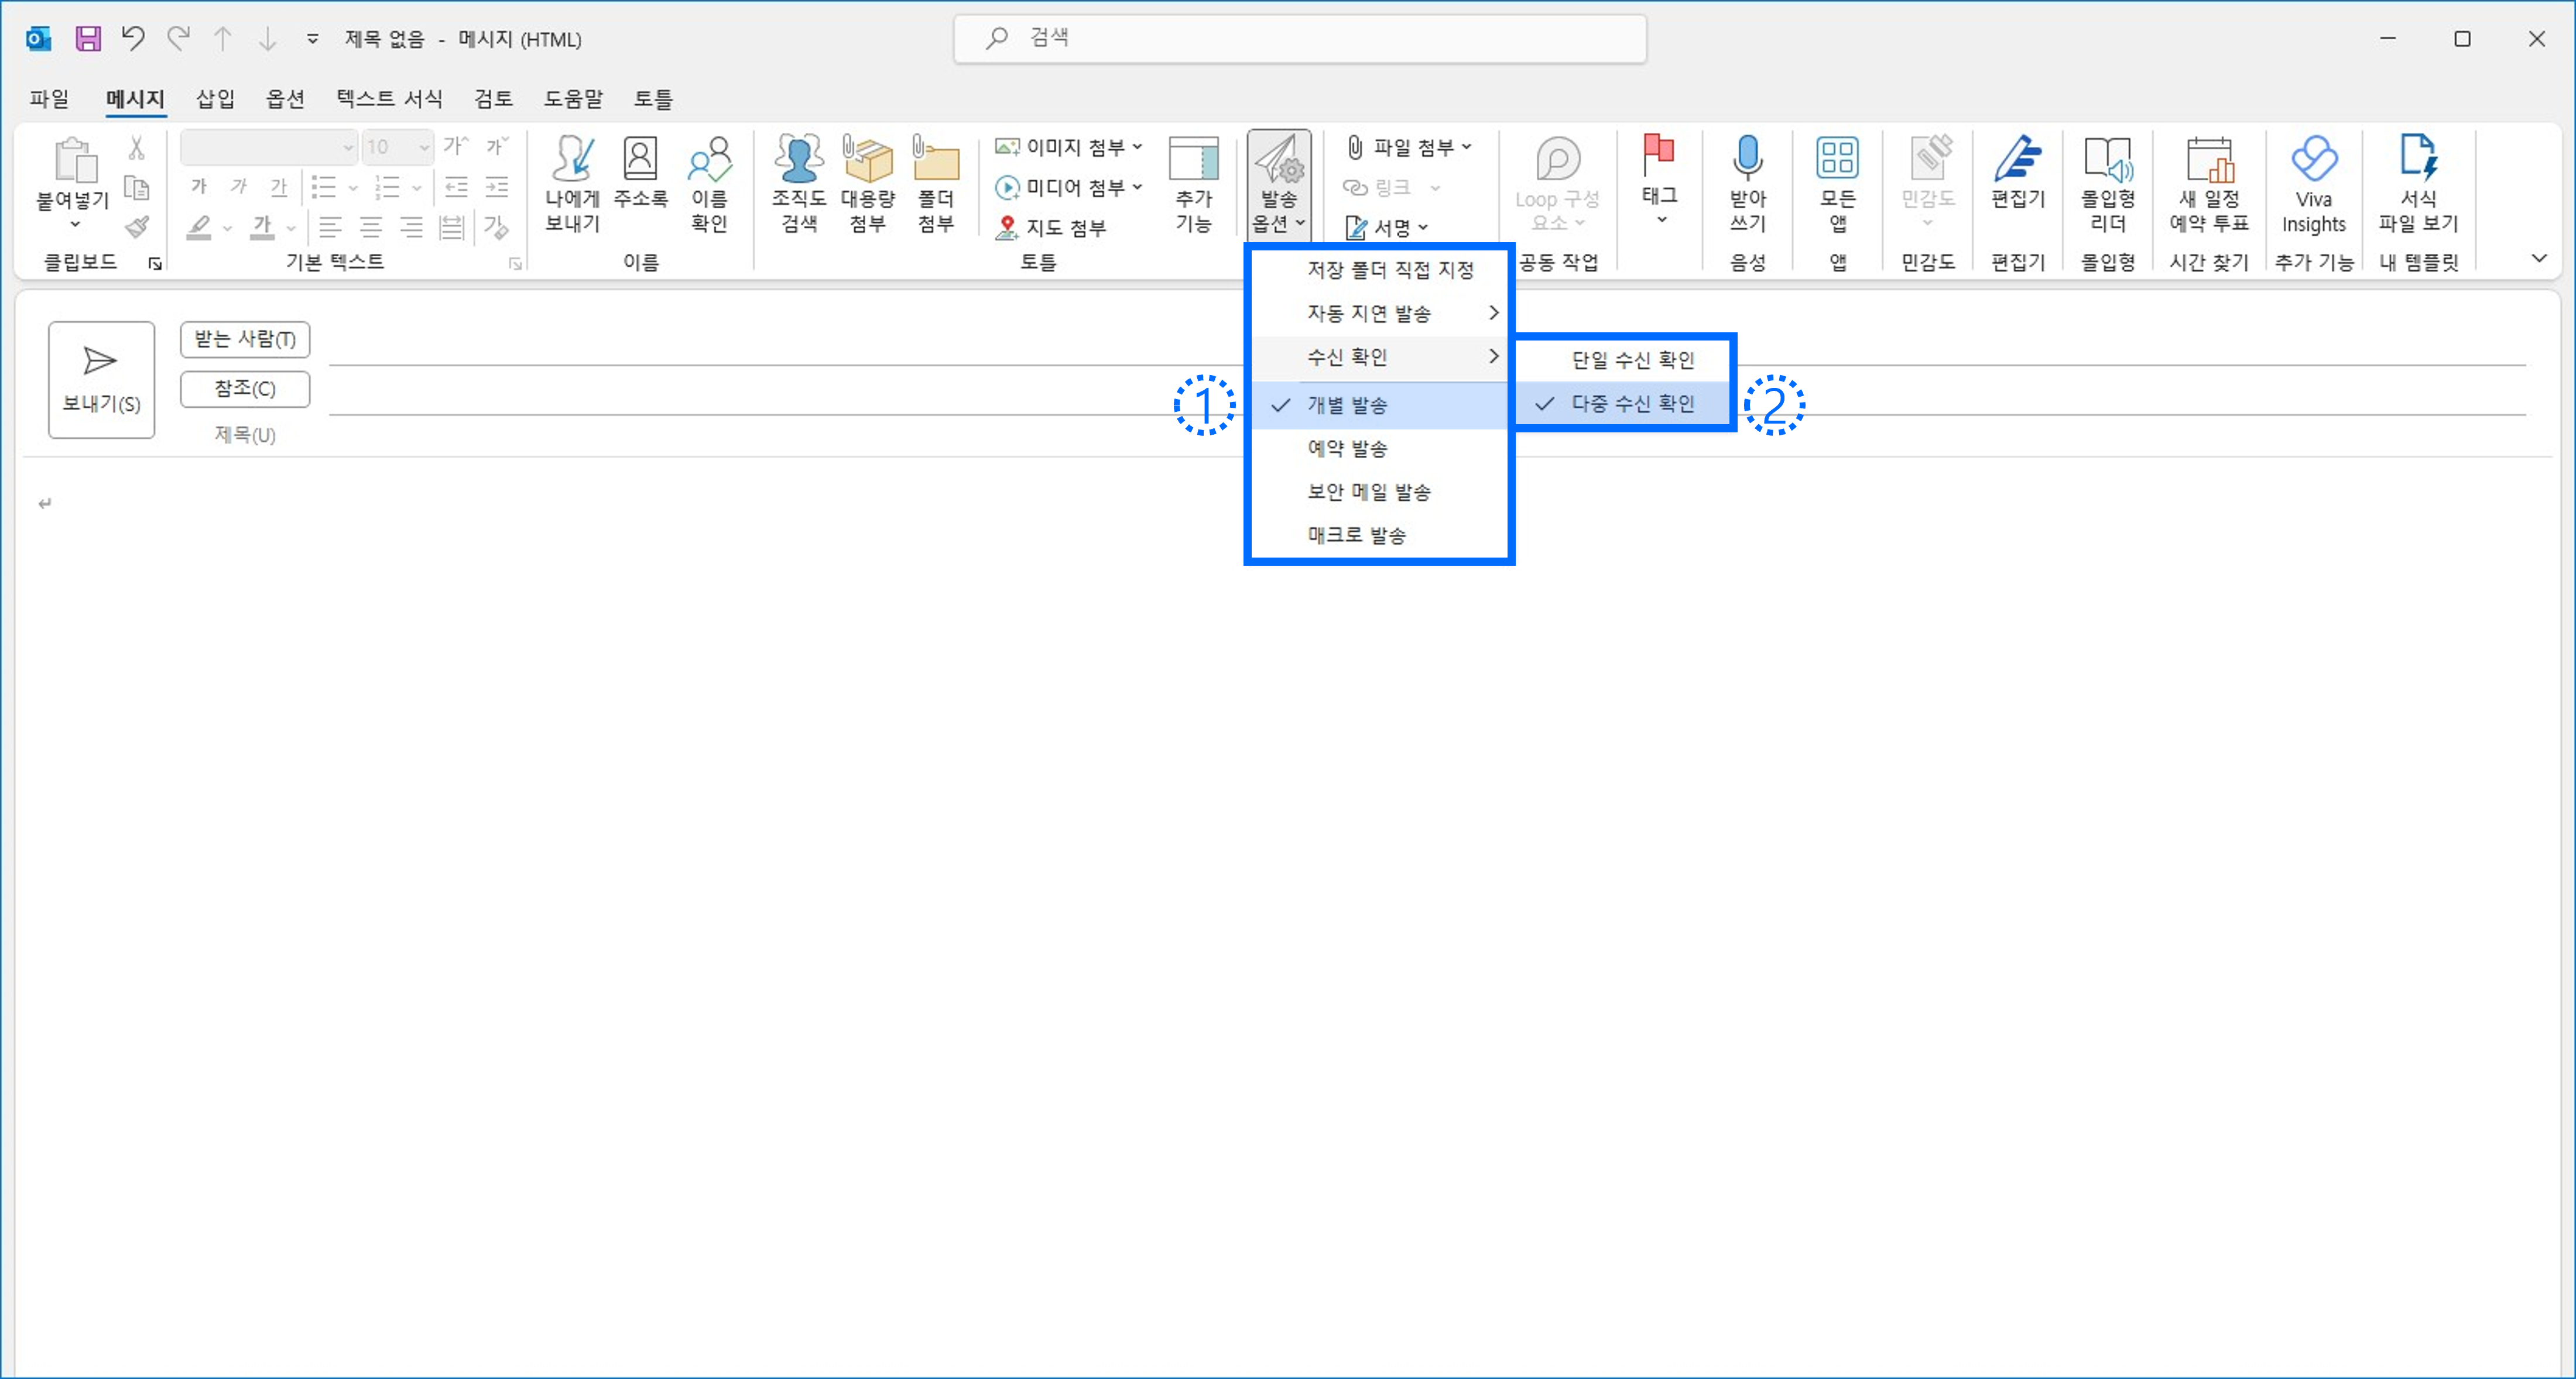
Task: Open 추가 기능 add-in pane icon
Action: [x=1194, y=185]
